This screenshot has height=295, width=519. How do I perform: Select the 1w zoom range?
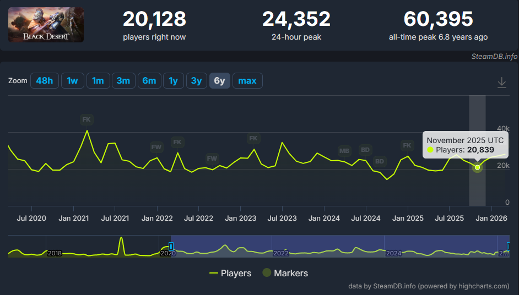point(72,80)
